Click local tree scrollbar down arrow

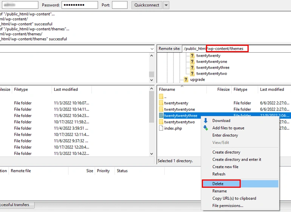pos(152,80)
